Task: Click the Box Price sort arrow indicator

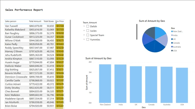Action: 56,23
